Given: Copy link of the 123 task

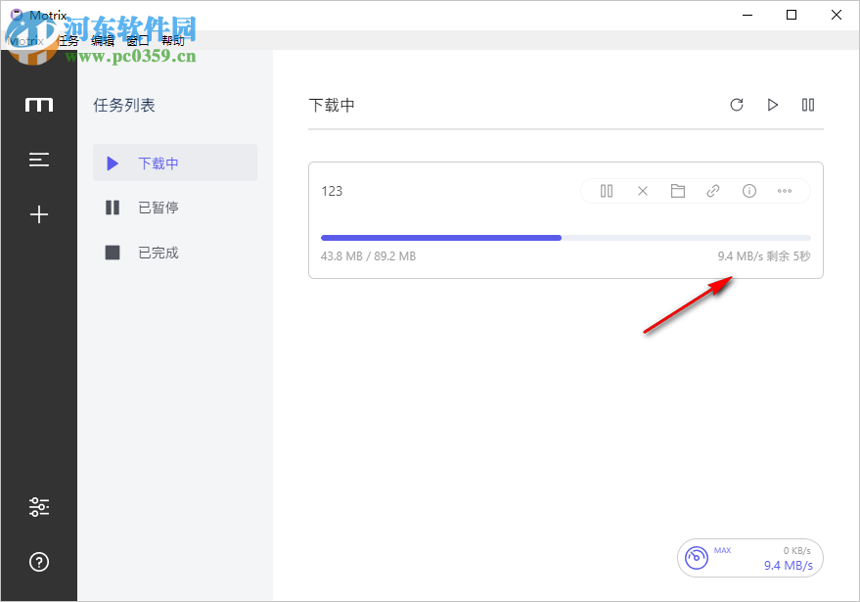Looking at the screenshot, I should (713, 191).
